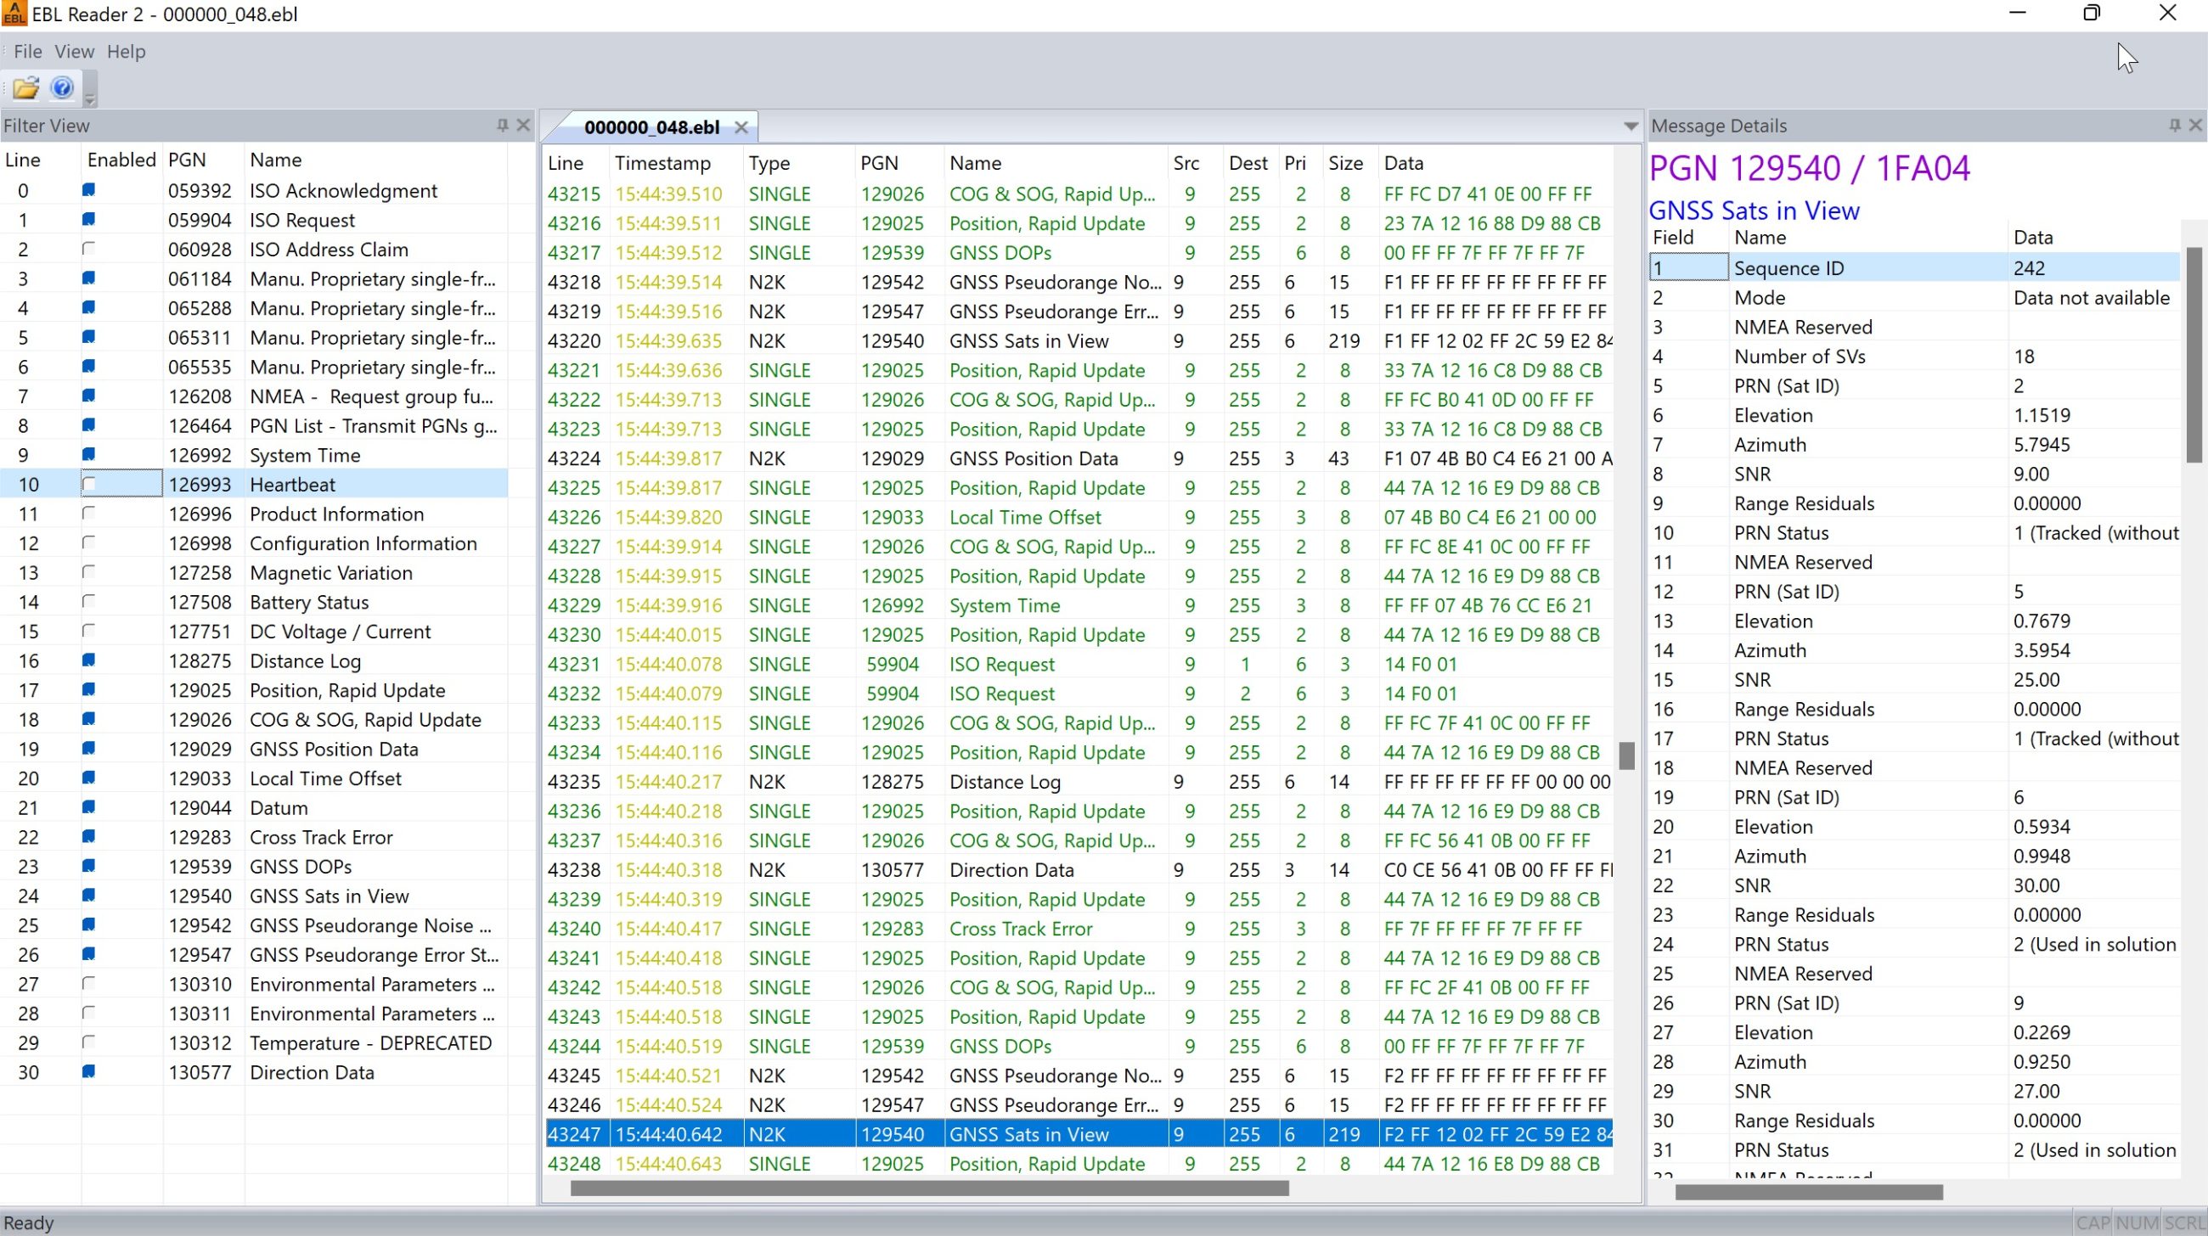Enable the Battery Status filter checkbox
2208x1236 pixels.
pyautogui.click(x=88, y=602)
